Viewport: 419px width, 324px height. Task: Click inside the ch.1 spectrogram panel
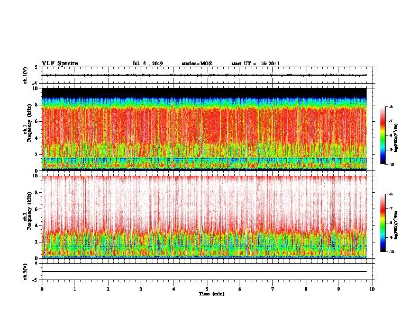pos(204,129)
